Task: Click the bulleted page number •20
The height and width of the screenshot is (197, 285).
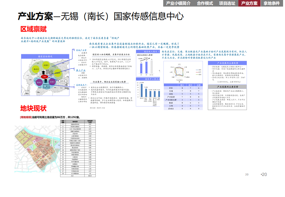Action: tap(264, 174)
